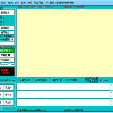The width and height of the screenshot is (113, 113).
Task: Click the 暂停显示 button
Action: (7, 13)
